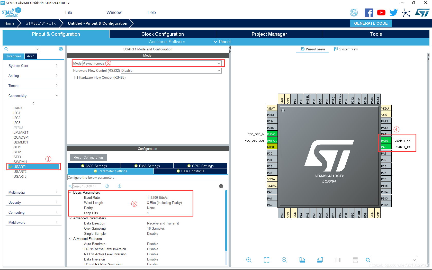Click the ST logo icon
This screenshot has width=432, height=270.
coord(422,13)
